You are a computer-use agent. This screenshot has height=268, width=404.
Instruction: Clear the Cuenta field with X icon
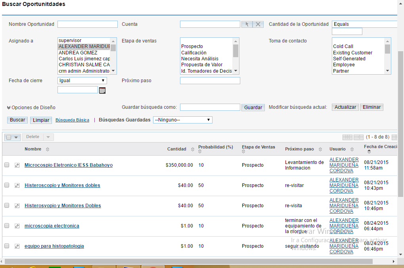(x=258, y=24)
